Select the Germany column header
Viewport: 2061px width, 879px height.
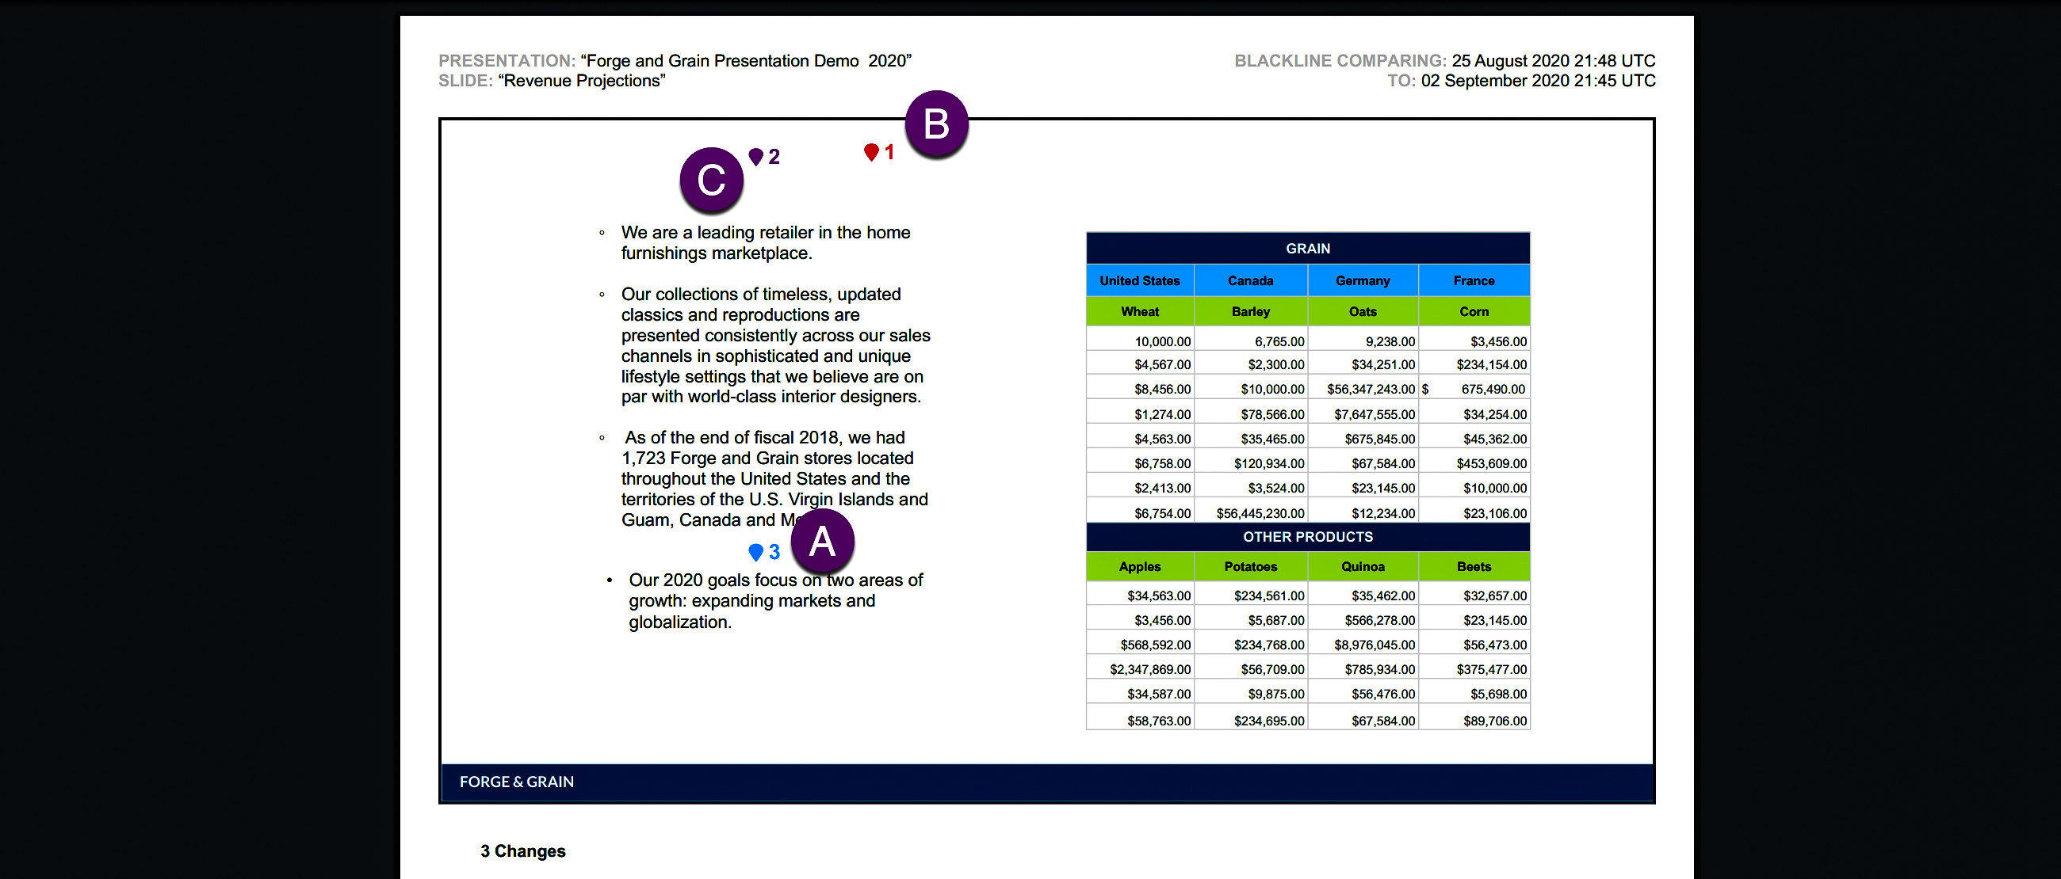click(x=1363, y=280)
